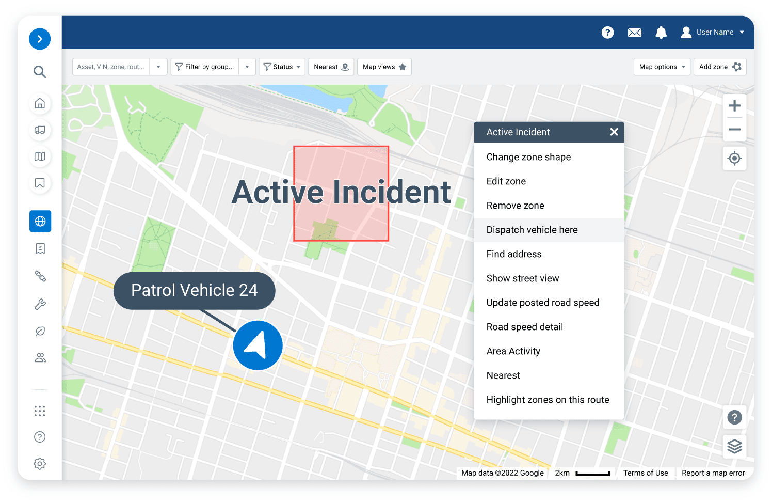Screen dimensions: 772x503
Task: Open the User Name account dropdown
Action: pos(713,33)
